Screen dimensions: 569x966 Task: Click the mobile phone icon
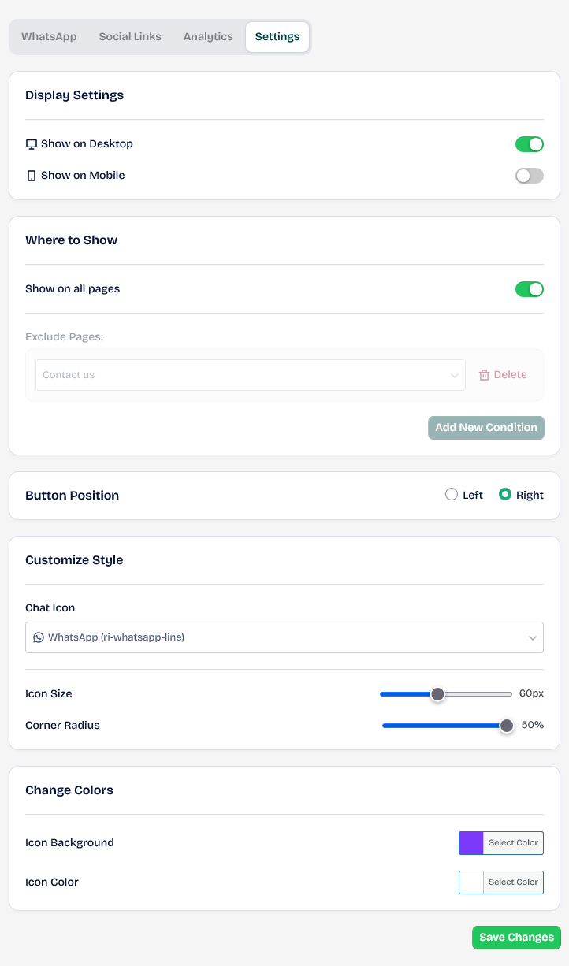coord(32,176)
